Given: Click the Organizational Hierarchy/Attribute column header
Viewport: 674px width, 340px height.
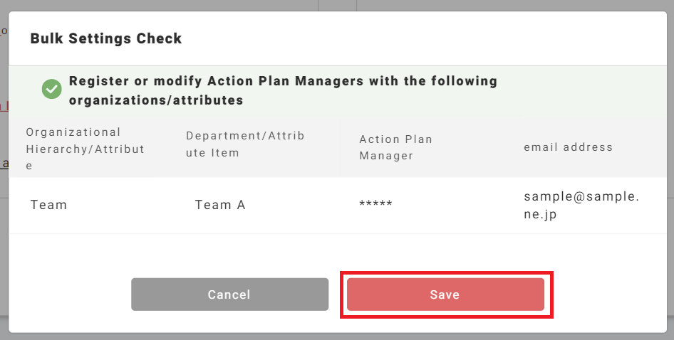Looking at the screenshot, I should (x=85, y=149).
